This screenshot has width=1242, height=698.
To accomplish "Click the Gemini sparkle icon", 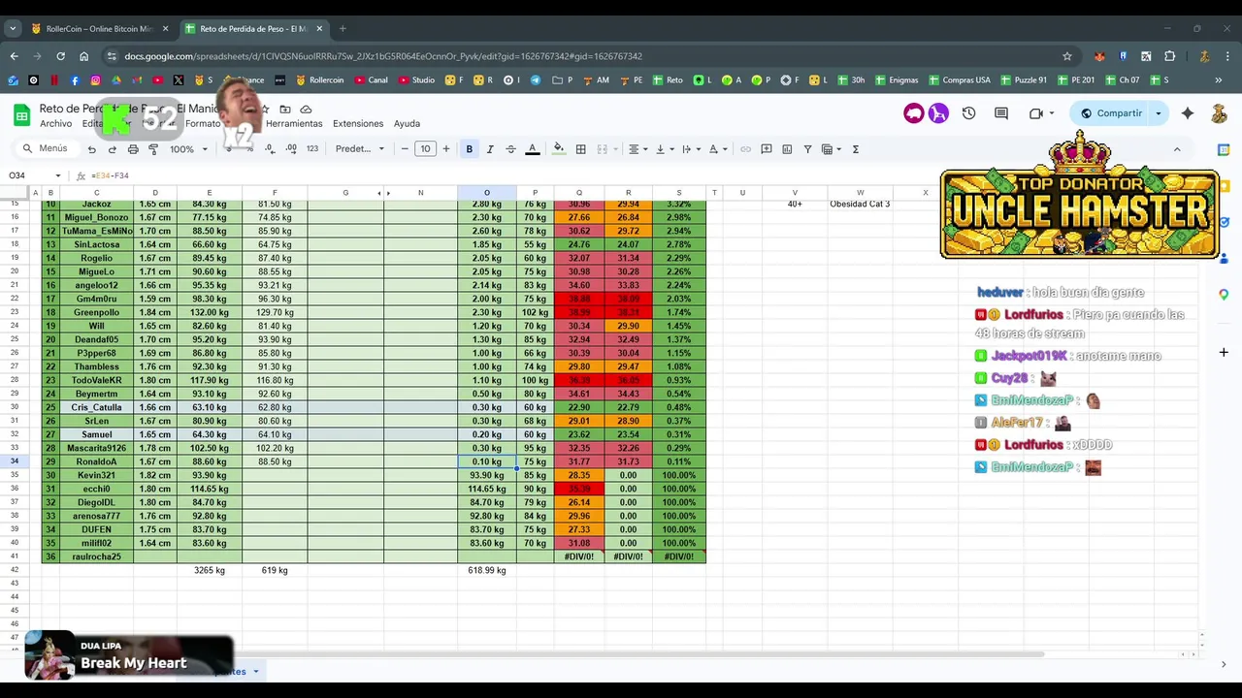I will click(x=1188, y=113).
